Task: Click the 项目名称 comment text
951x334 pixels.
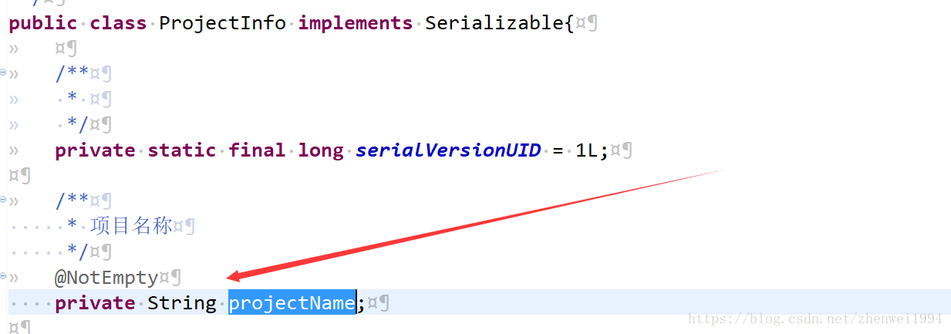Action: pos(130,227)
